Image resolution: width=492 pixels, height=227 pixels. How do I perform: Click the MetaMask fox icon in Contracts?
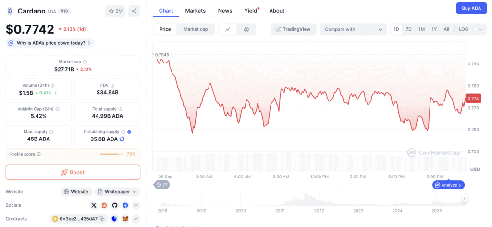125,219
